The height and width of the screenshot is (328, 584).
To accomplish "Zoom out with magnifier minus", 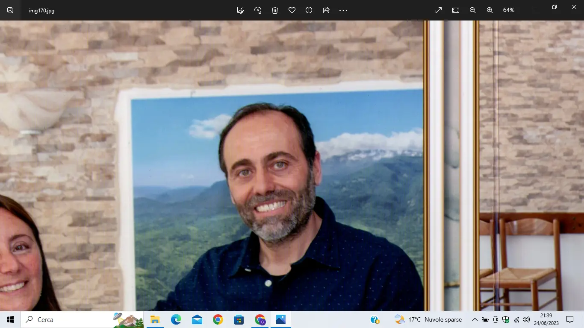I will click(x=473, y=10).
